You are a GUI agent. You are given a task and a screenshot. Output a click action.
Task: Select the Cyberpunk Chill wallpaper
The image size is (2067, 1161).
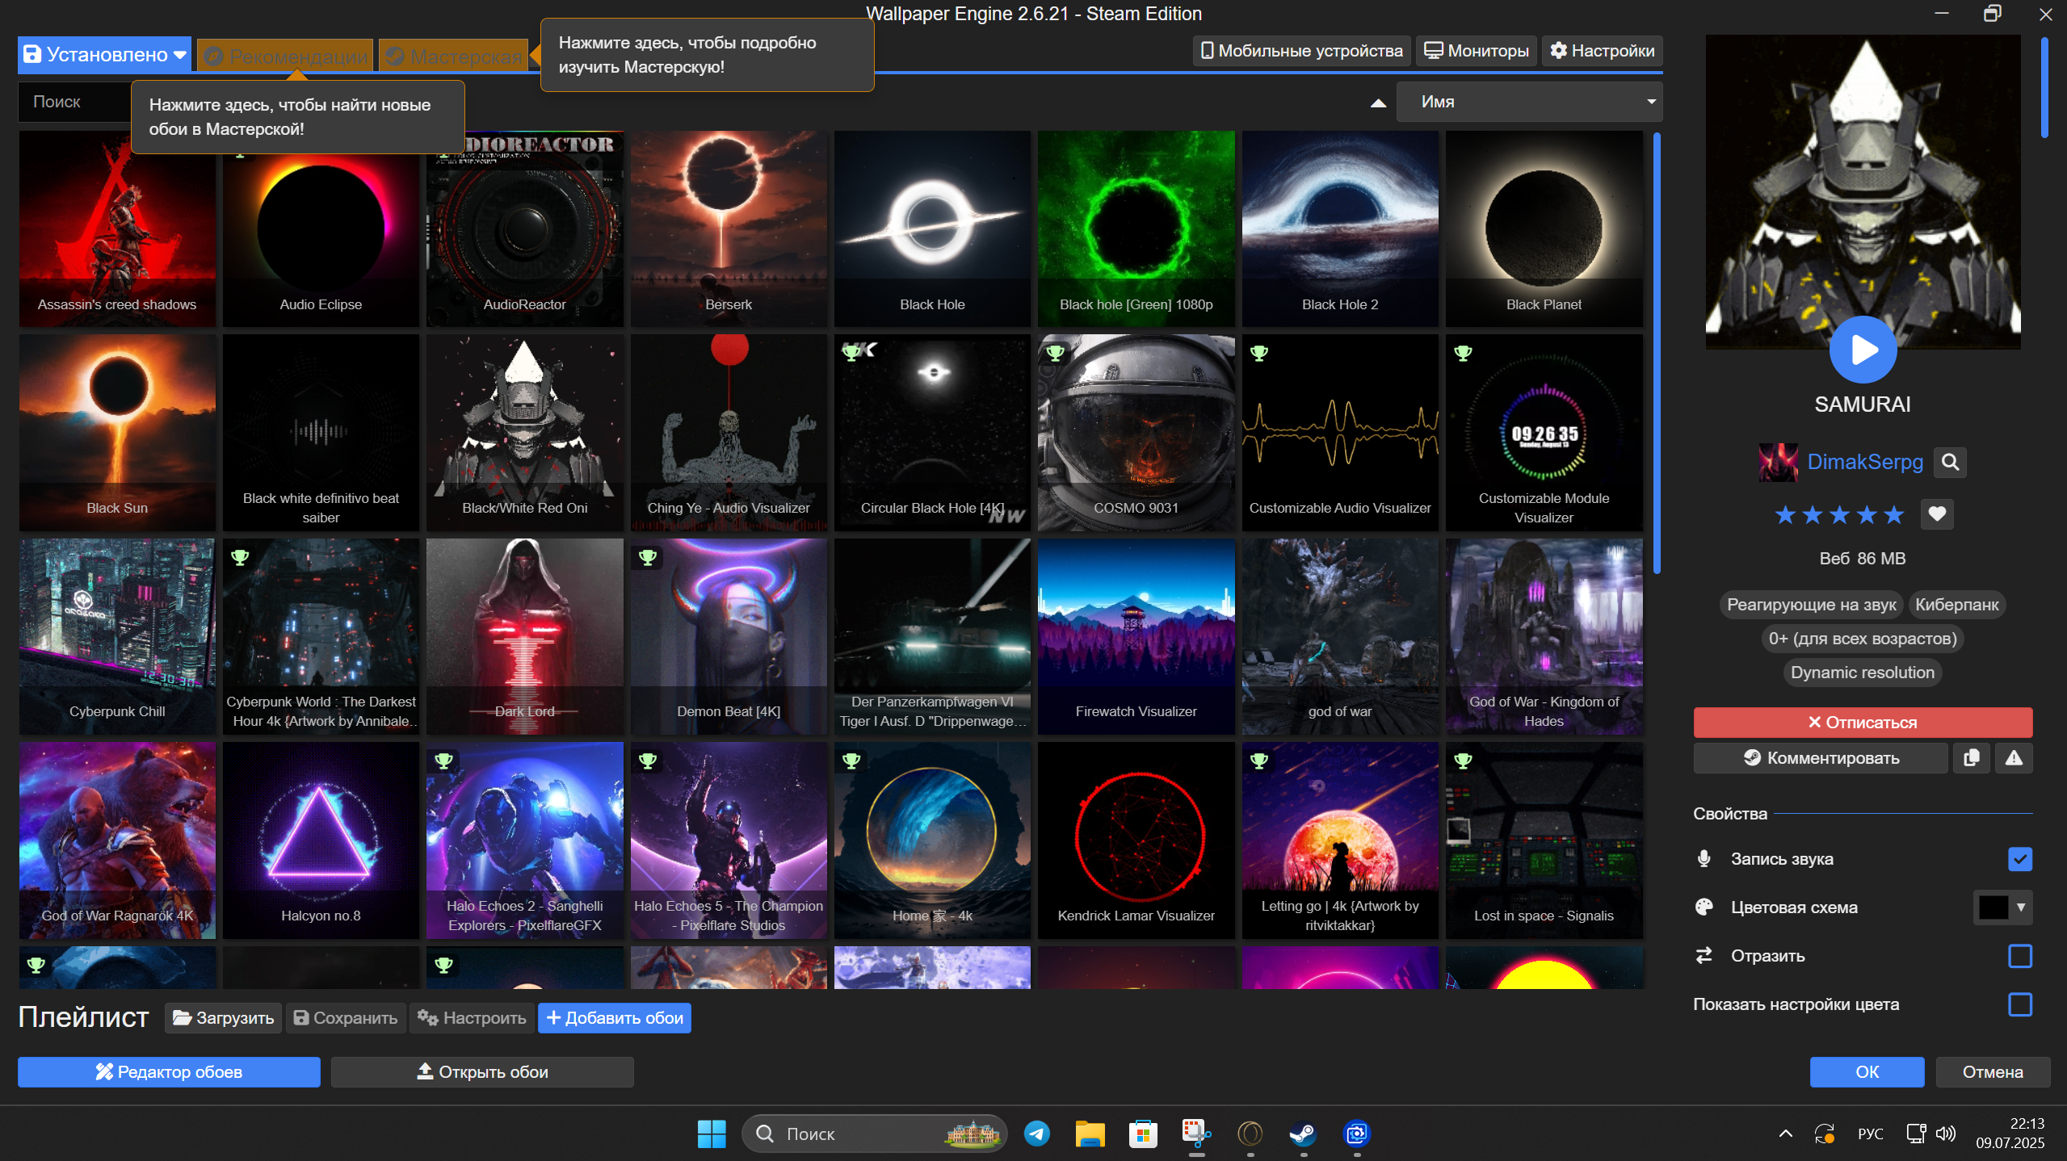coord(117,636)
